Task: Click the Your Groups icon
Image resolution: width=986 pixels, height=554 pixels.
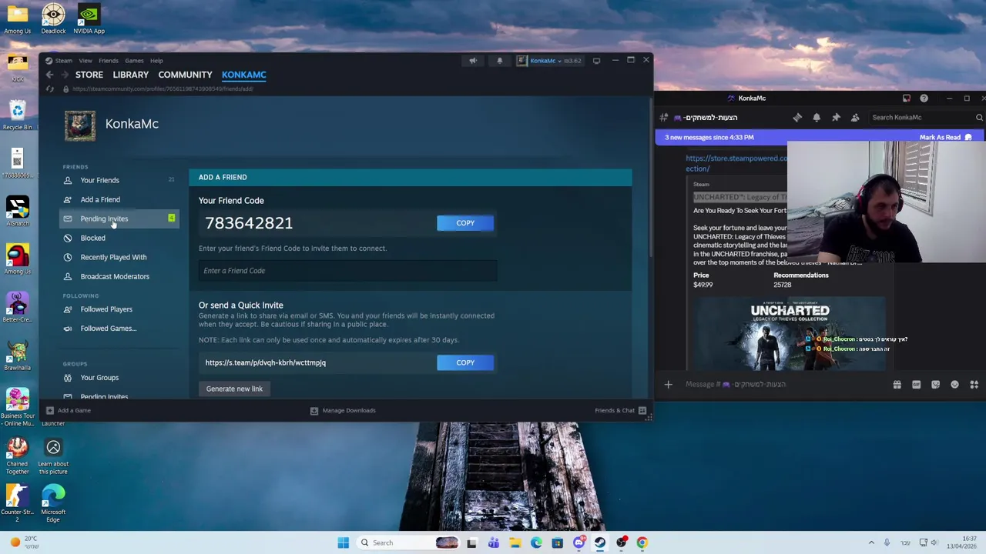Action: tap(68, 378)
